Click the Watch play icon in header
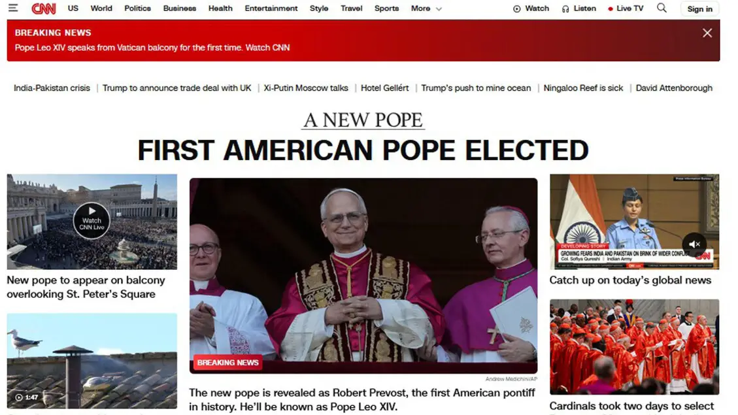Screen dimensions: 738x415 (x=517, y=9)
